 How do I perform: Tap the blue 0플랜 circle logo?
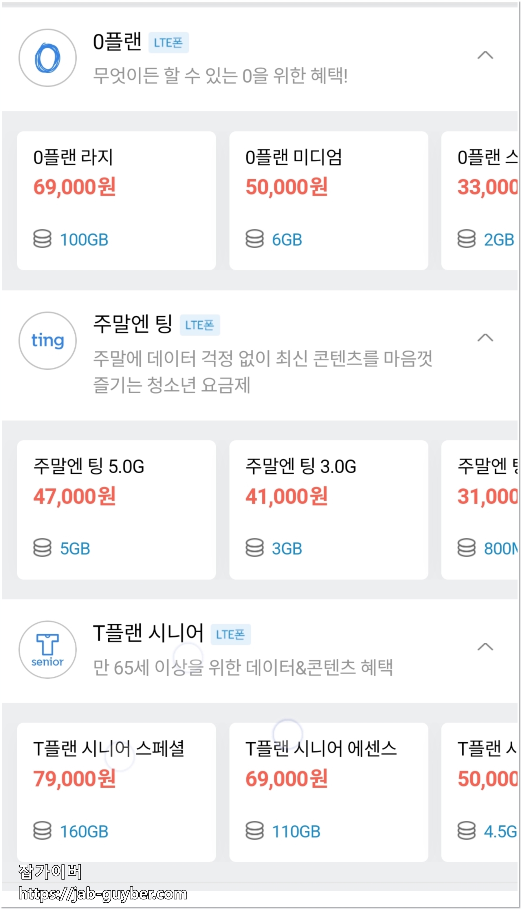click(x=47, y=58)
